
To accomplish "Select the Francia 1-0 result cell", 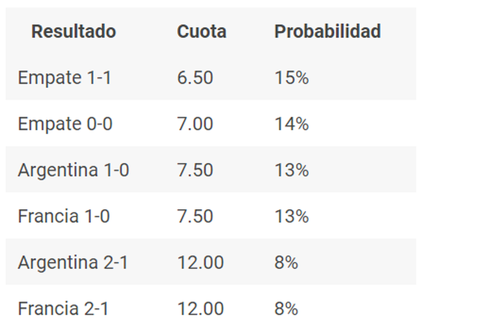I will tap(63, 216).
